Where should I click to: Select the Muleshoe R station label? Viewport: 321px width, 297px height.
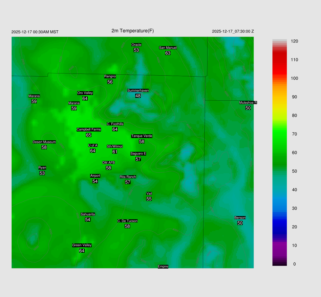point(248,103)
